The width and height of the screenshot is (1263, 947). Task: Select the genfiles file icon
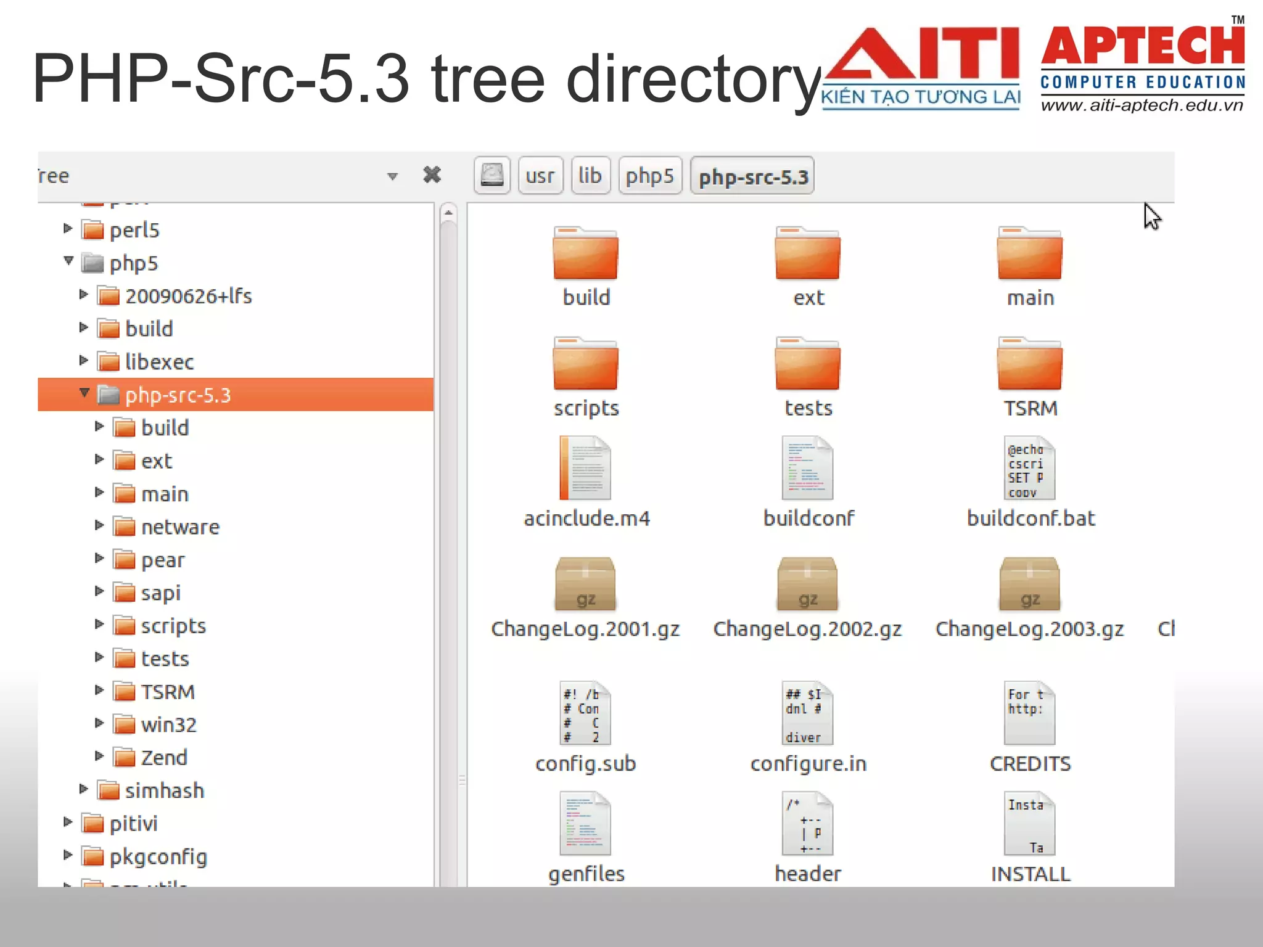(585, 824)
